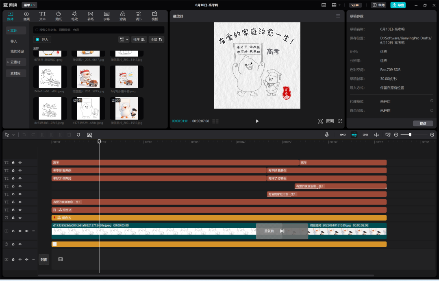
Task: Open the 特效 effects tab
Action: (74, 16)
